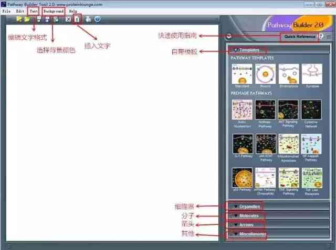Select the Standard pathway template thumbnail
The width and height of the screenshot is (336, 250).
click(242, 74)
